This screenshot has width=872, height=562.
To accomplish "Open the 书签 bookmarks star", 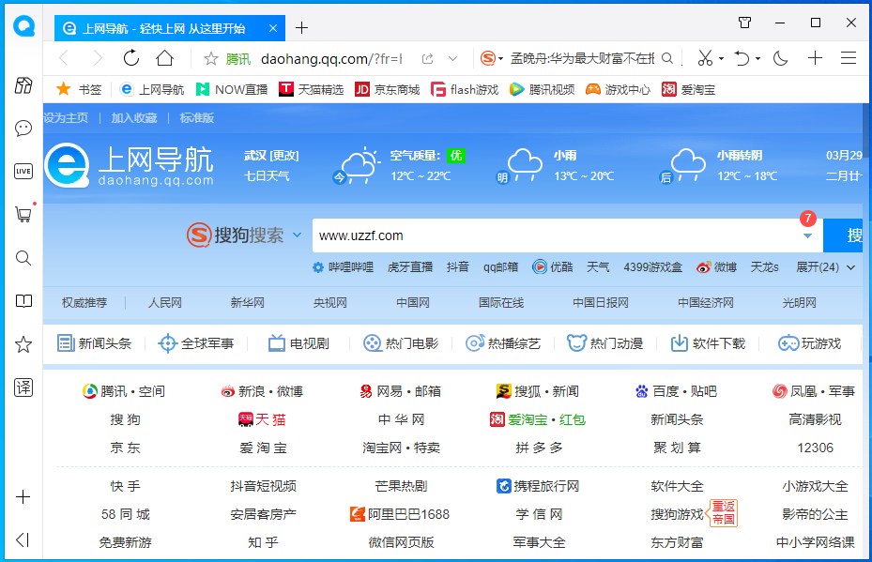I will (79, 89).
